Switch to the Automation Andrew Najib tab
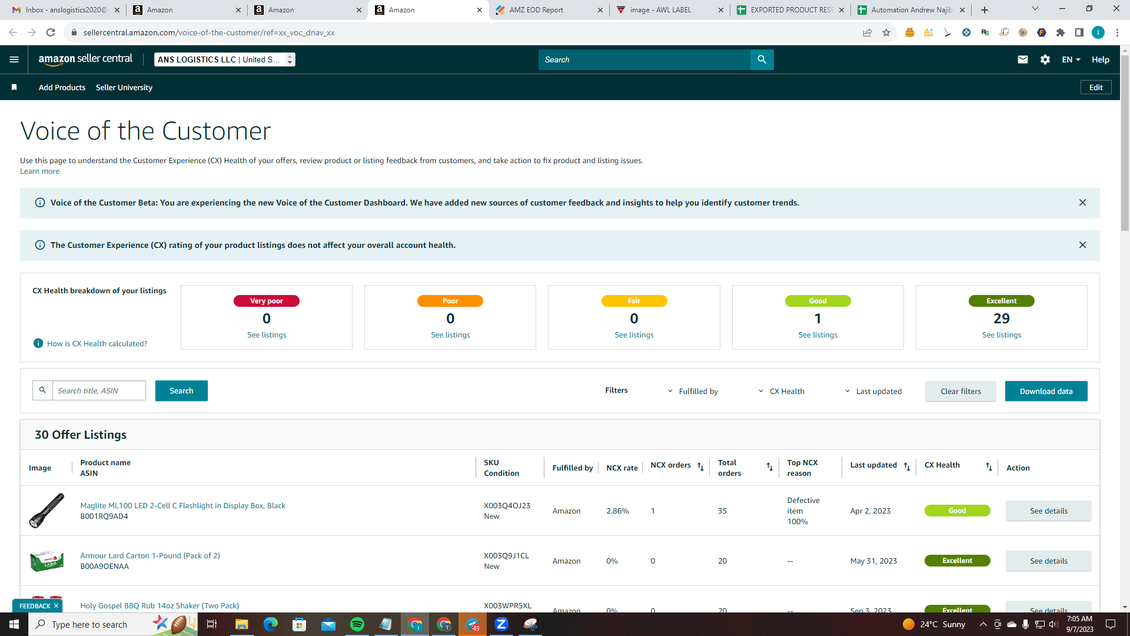1130x636 pixels. 912,10
